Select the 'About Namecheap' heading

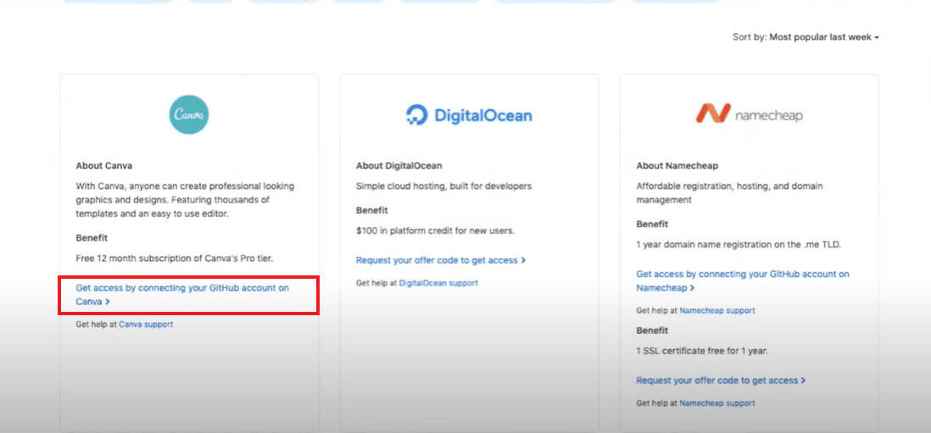point(677,165)
